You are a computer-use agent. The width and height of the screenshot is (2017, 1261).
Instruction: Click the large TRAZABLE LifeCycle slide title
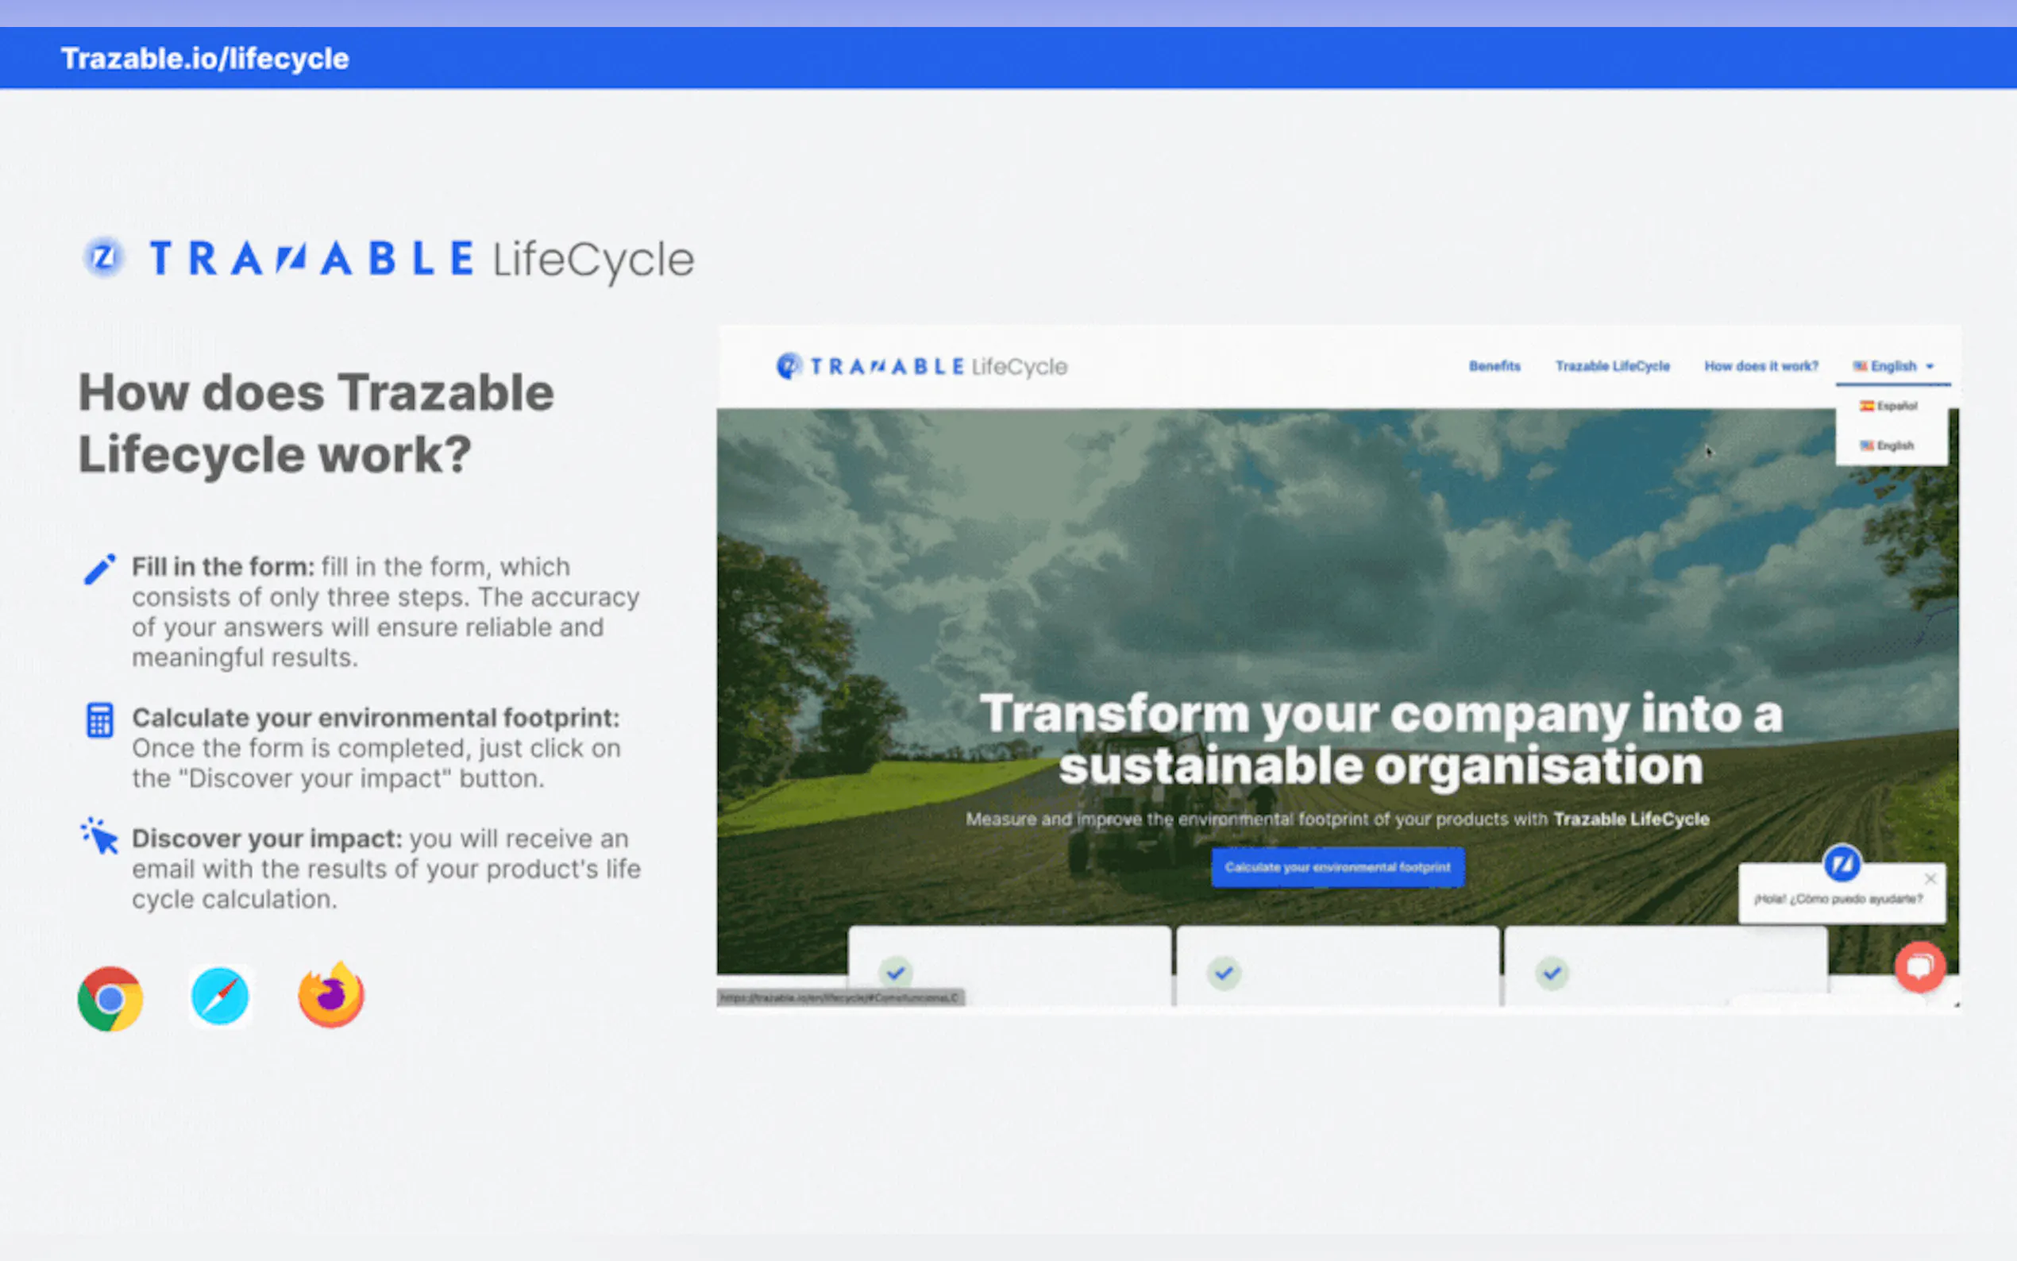click(x=422, y=259)
